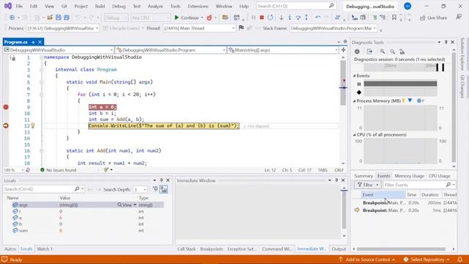Click the feedback icon in the toolbar
The image size is (469, 264).
[459, 18]
